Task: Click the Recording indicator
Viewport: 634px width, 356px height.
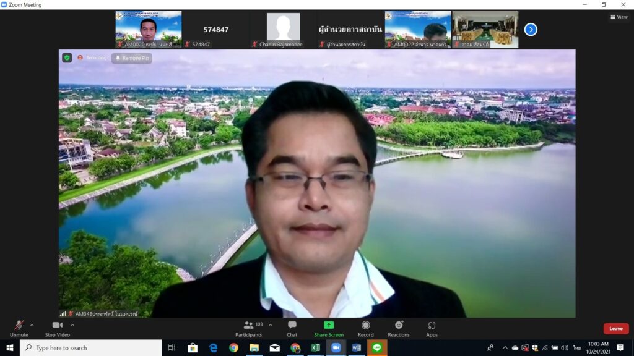Action: pos(92,57)
